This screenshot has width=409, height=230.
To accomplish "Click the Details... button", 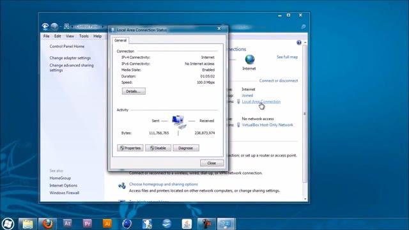I will [134, 91].
